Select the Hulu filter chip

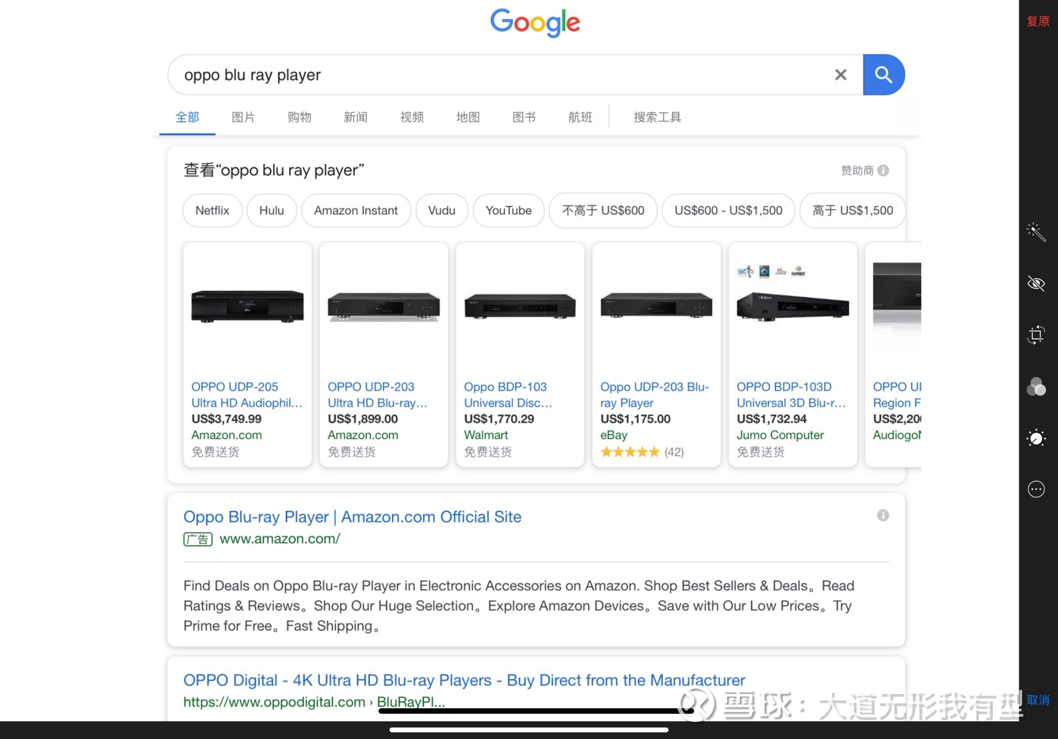click(272, 211)
